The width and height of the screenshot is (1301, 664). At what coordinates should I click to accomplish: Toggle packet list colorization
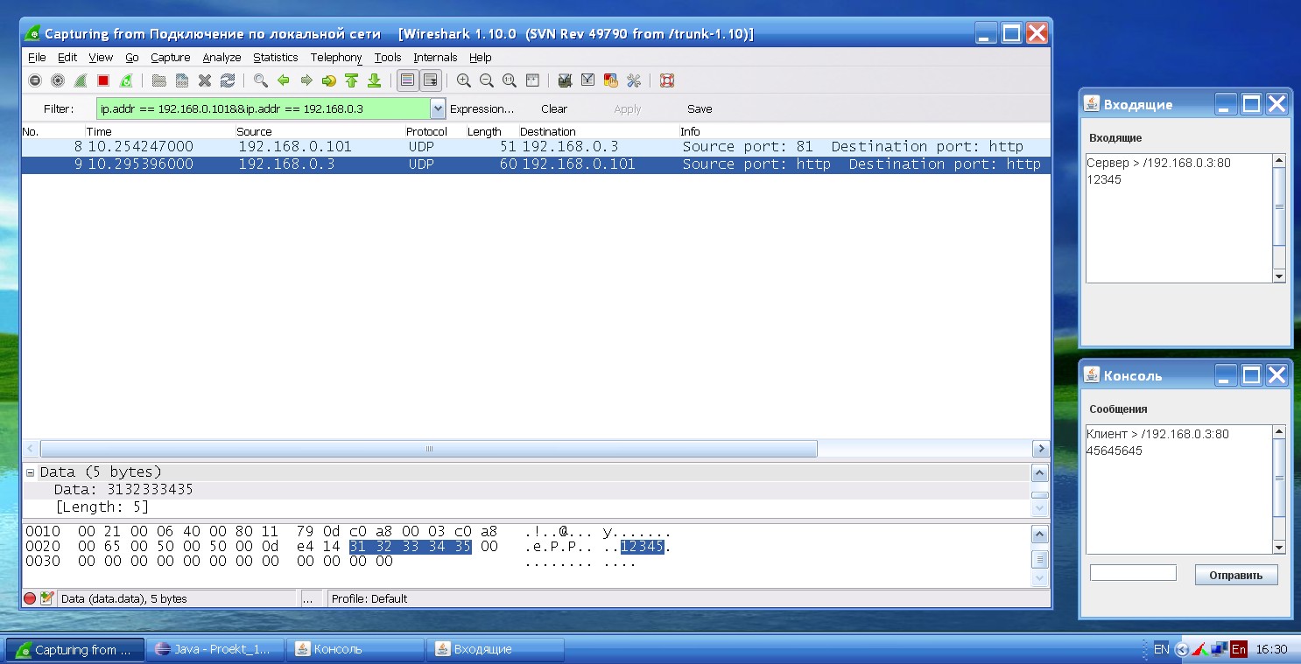click(407, 80)
